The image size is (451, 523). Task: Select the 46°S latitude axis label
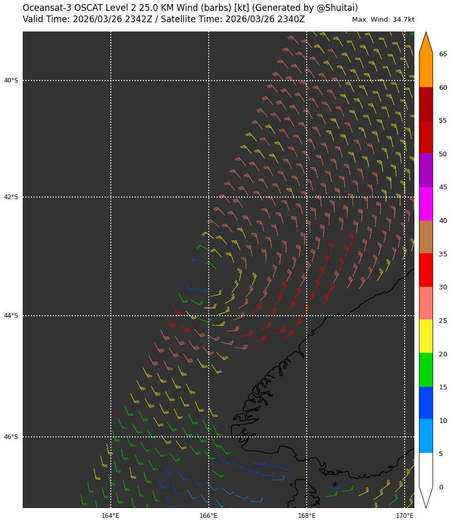coord(11,437)
